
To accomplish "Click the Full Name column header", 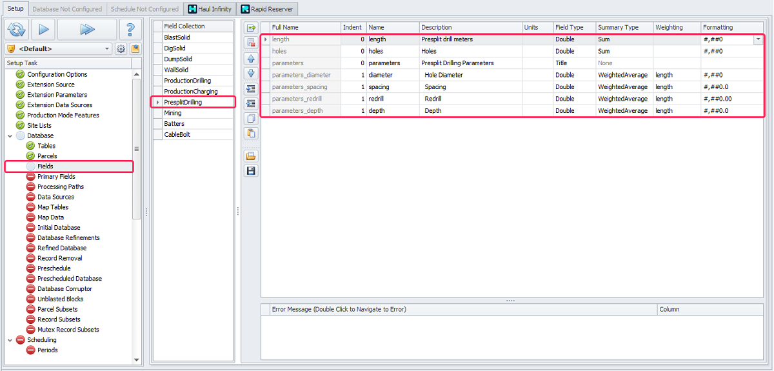I will (305, 28).
